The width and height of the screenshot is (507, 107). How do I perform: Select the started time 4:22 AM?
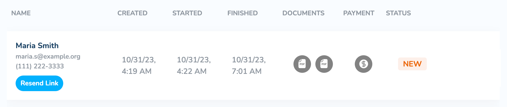192,71
